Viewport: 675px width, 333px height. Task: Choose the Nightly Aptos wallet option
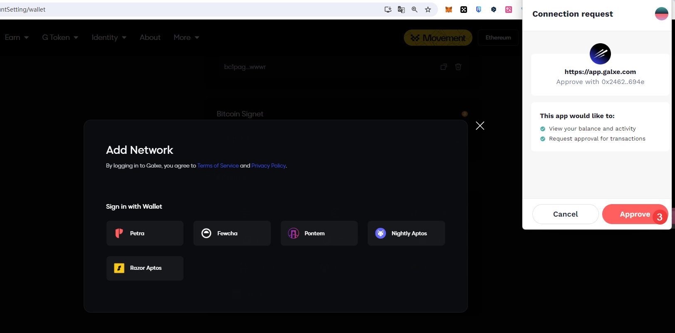click(406, 233)
